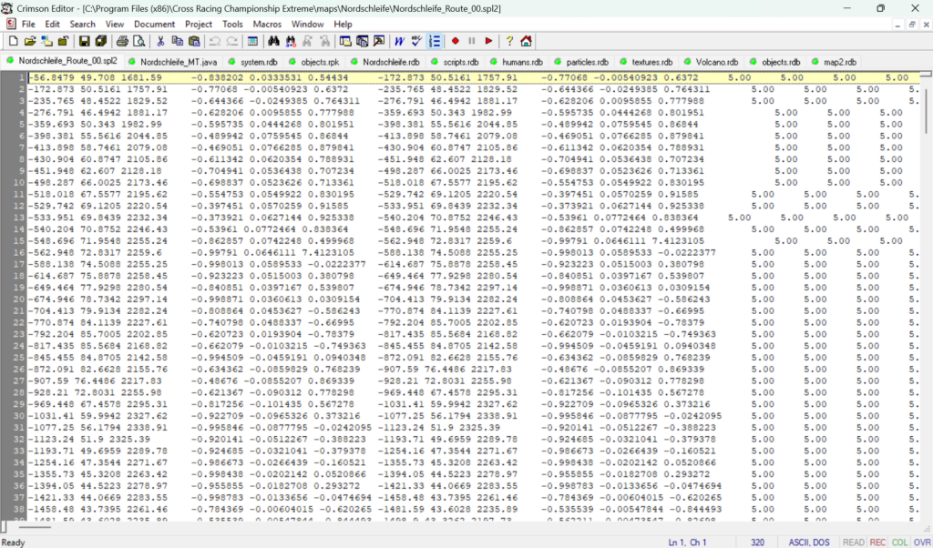Click the 'Ln 1, Ch 1' status bar field

tap(687, 542)
